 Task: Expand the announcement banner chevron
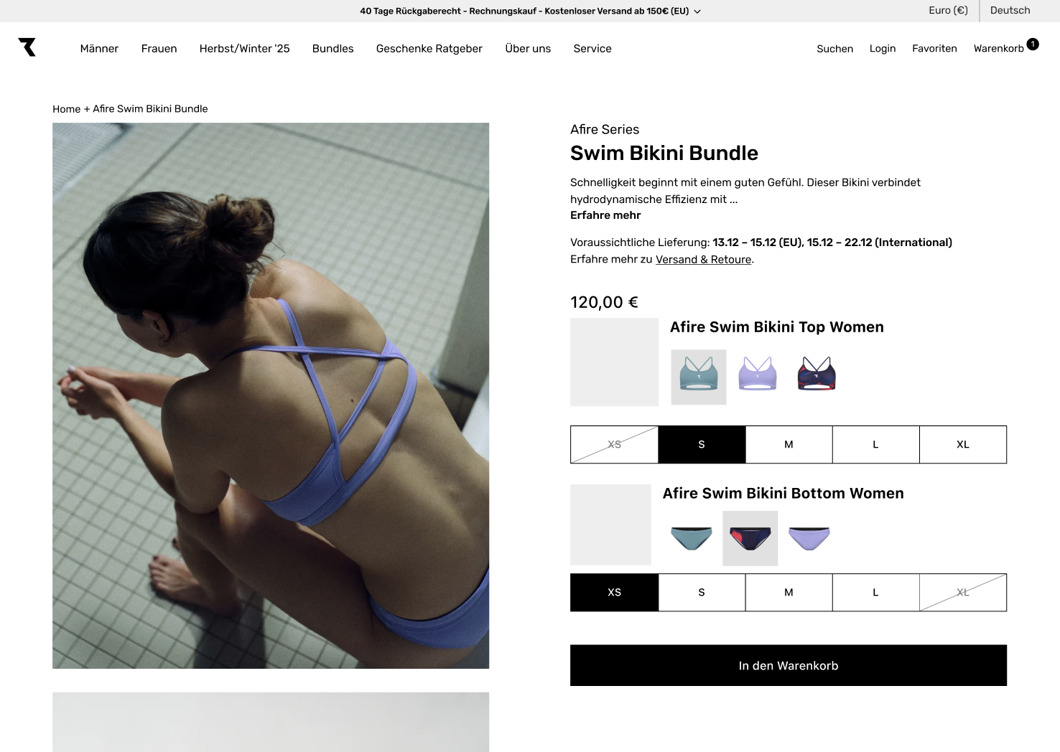coord(697,11)
